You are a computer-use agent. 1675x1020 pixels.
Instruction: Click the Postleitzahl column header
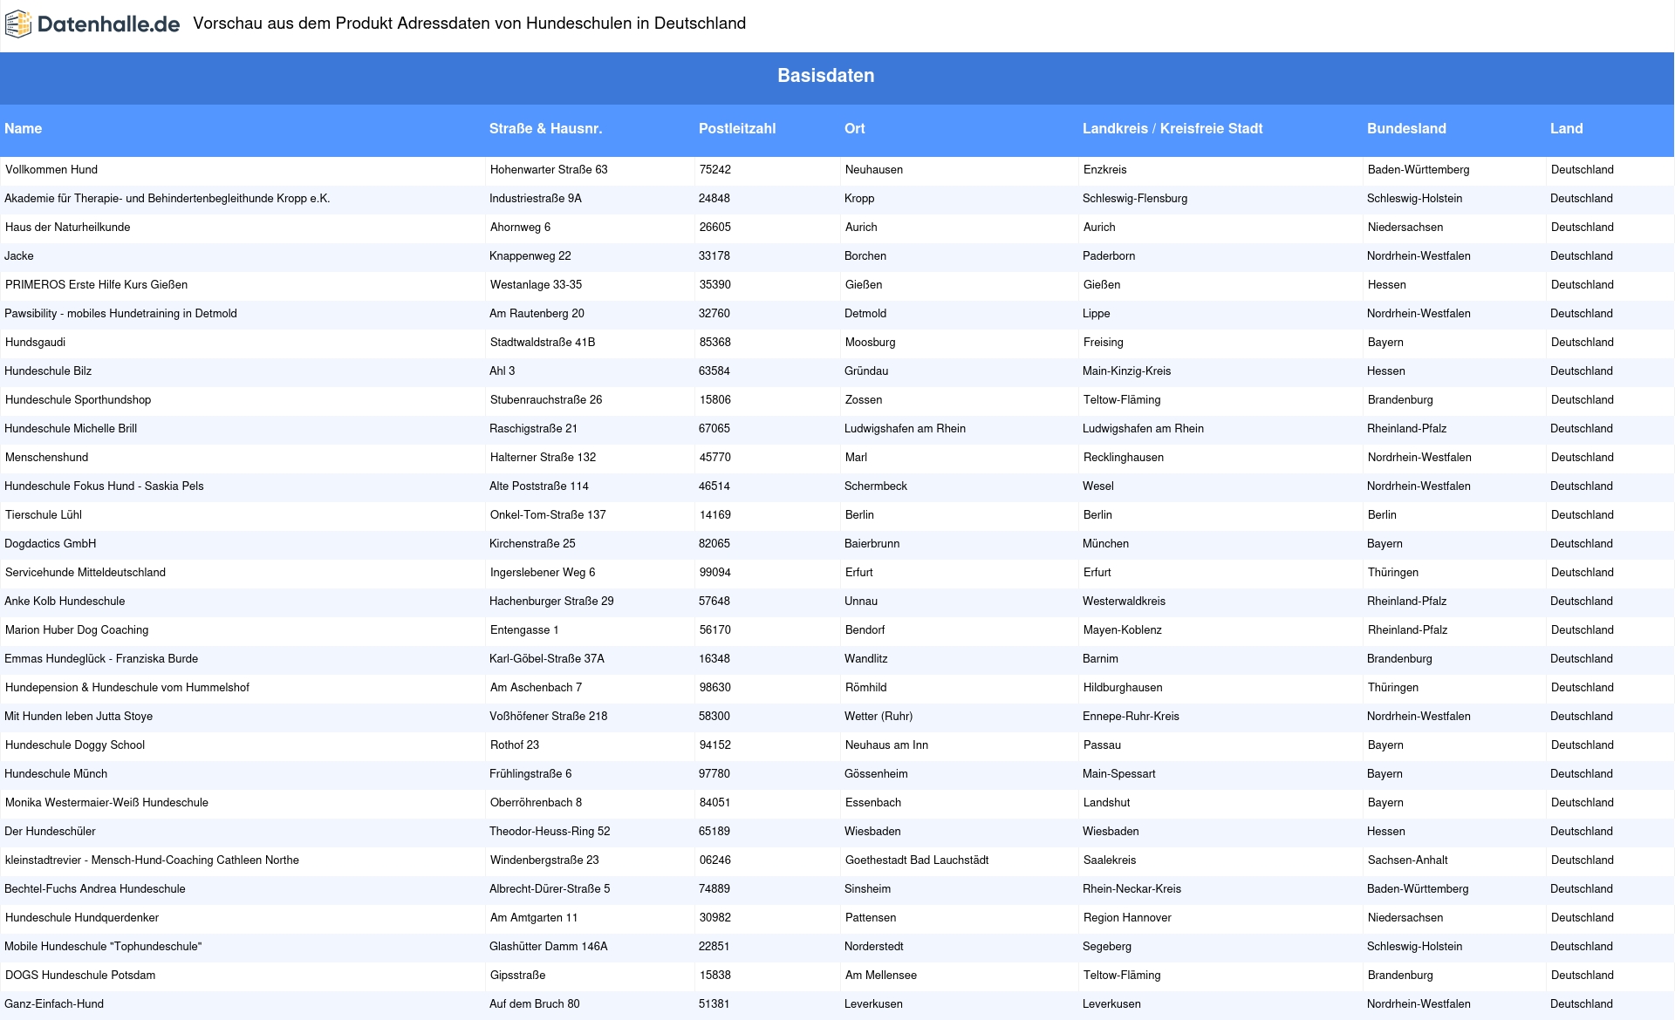pyautogui.click(x=737, y=129)
